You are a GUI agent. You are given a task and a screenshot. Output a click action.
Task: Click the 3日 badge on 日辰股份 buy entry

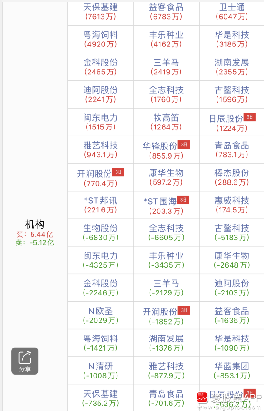tap(249, 117)
